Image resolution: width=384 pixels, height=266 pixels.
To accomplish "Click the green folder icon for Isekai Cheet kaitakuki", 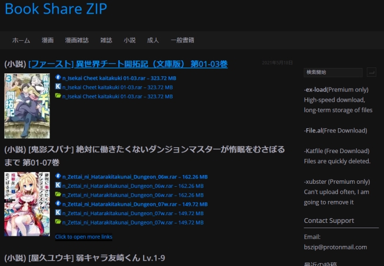I will (58, 96).
